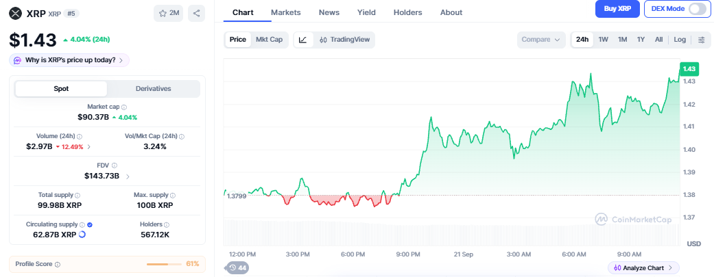Click the 4.04% (24h) price change
This screenshot has height=277, width=714.
pyautogui.click(x=86, y=40)
